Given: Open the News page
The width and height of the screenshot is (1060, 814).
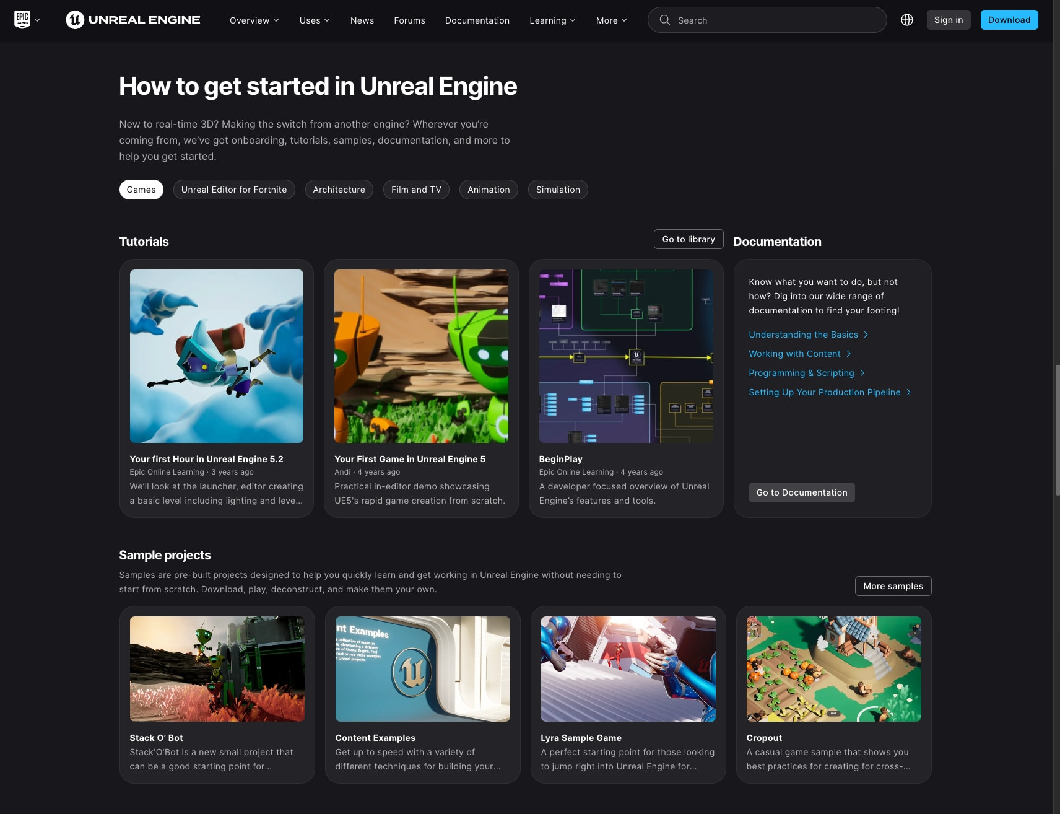Looking at the screenshot, I should (362, 20).
